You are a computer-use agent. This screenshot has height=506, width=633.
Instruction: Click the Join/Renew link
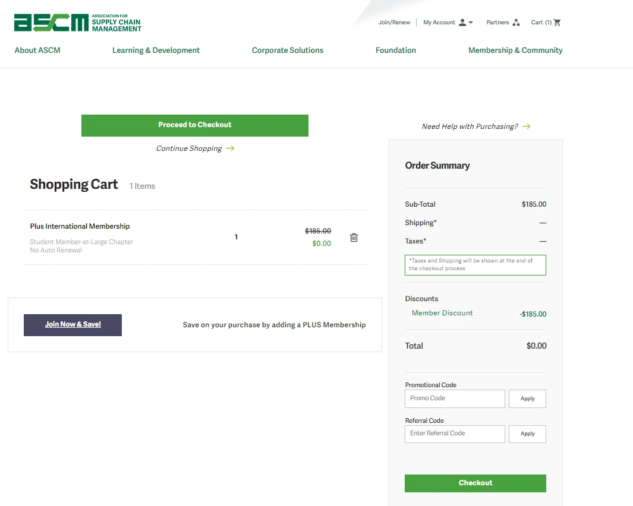(x=394, y=22)
